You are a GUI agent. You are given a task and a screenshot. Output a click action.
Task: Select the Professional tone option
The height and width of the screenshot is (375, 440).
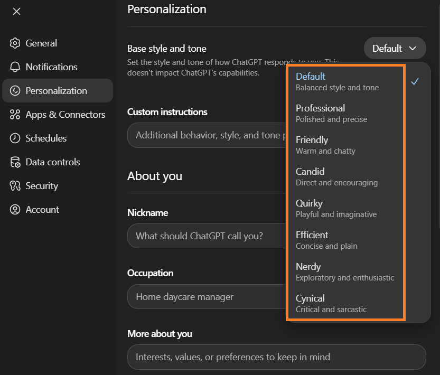point(359,114)
